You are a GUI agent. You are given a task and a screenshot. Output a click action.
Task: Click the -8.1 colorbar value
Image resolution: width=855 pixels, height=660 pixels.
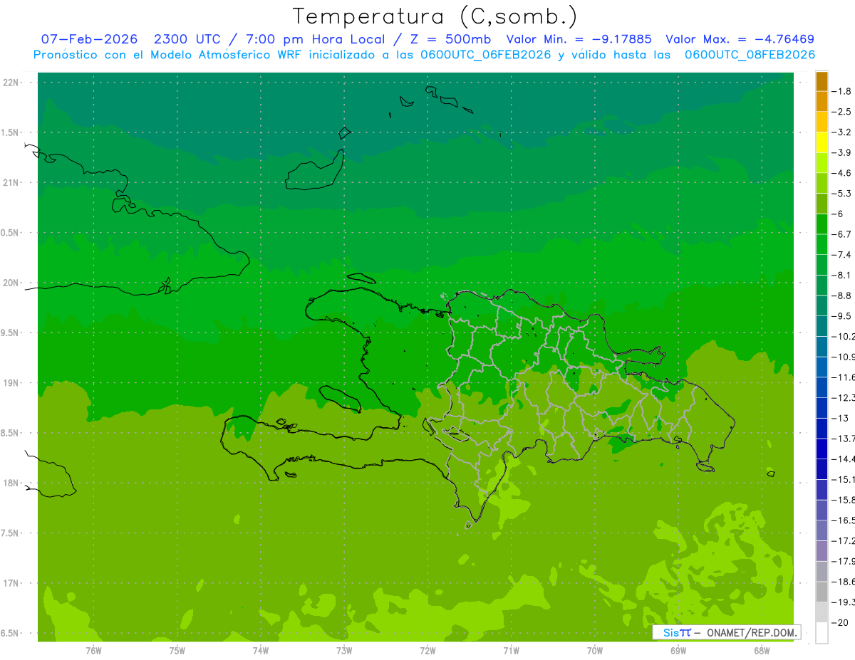click(842, 275)
